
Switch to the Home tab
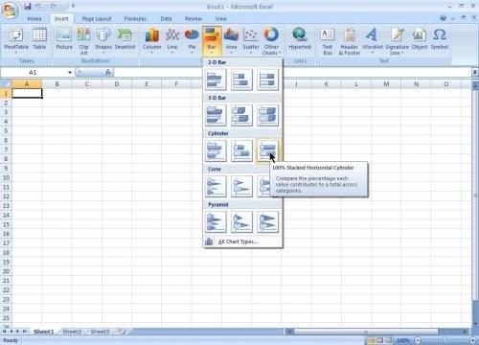tap(34, 19)
